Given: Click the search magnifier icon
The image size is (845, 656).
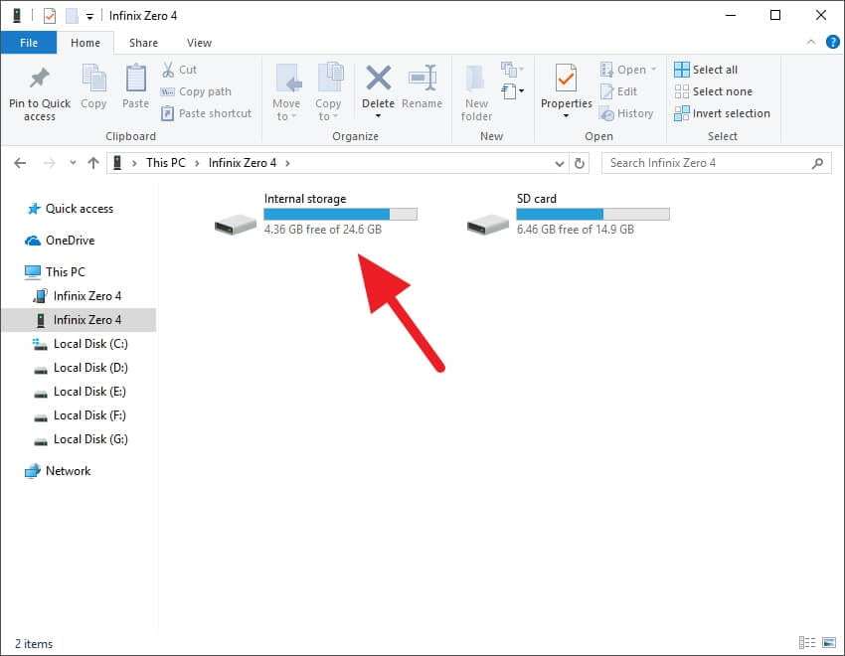Looking at the screenshot, I should (x=817, y=163).
